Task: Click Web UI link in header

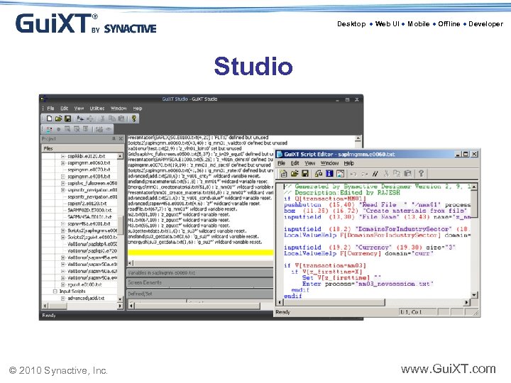Action: 388,24
